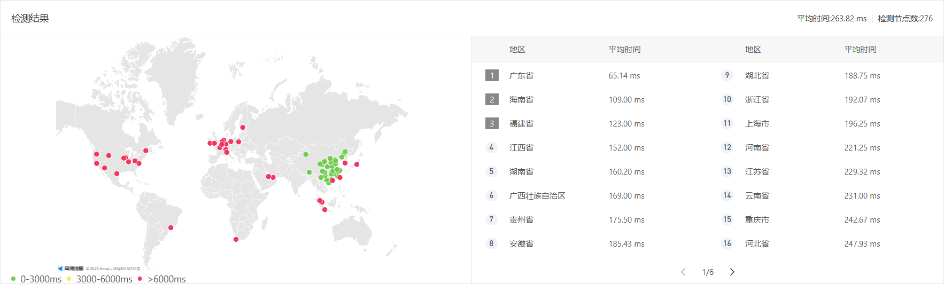Toggle the >6000ms red legend item

coord(162,279)
